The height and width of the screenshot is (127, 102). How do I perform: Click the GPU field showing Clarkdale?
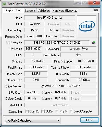(34, 24)
